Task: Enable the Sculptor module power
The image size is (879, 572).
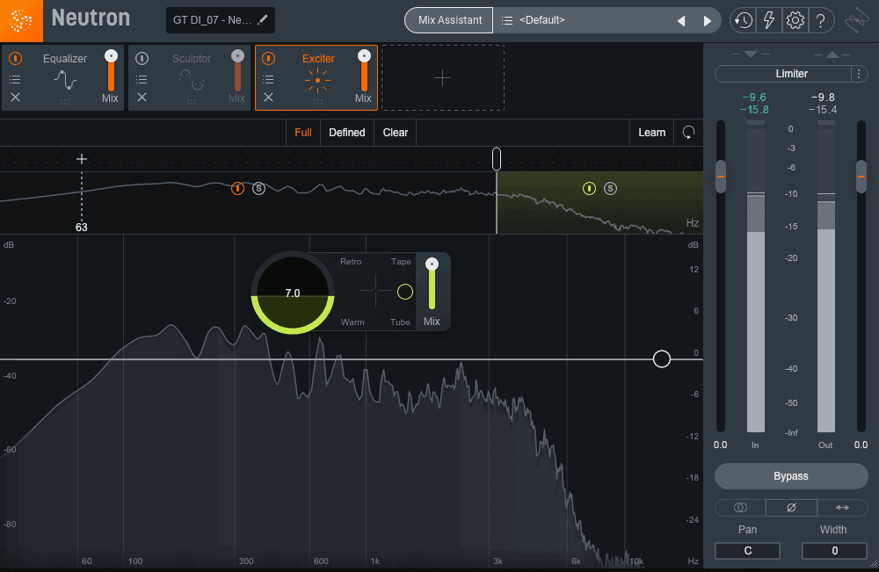Action: 142,58
